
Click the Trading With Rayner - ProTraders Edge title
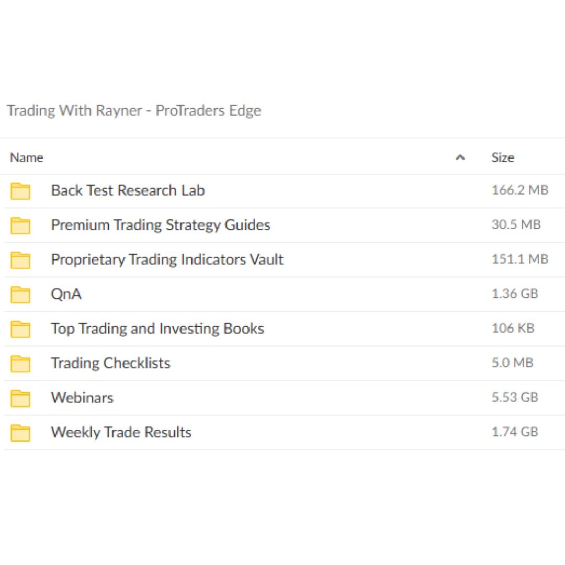134,110
